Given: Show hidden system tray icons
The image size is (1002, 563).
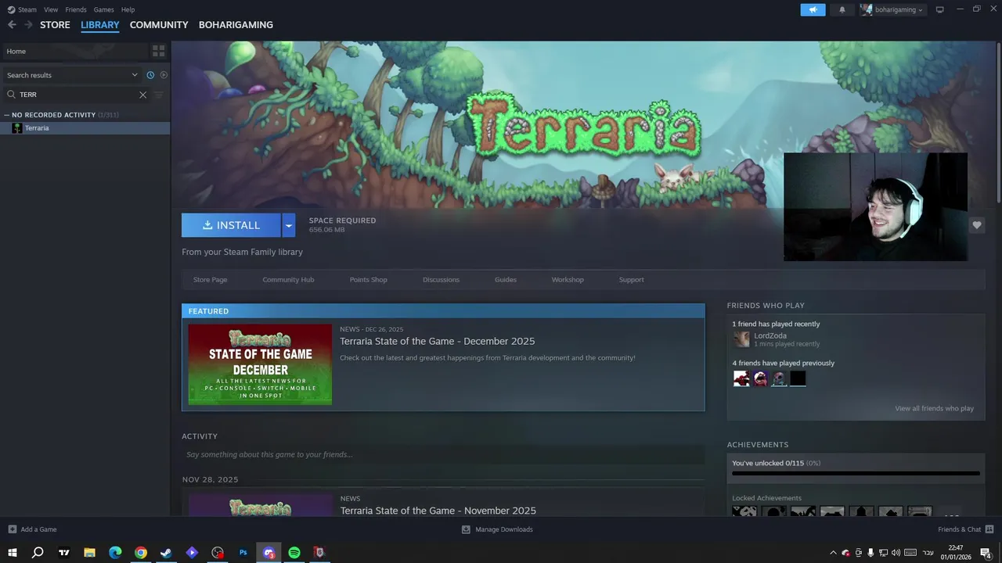Looking at the screenshot, I should [x=833, y=553].
